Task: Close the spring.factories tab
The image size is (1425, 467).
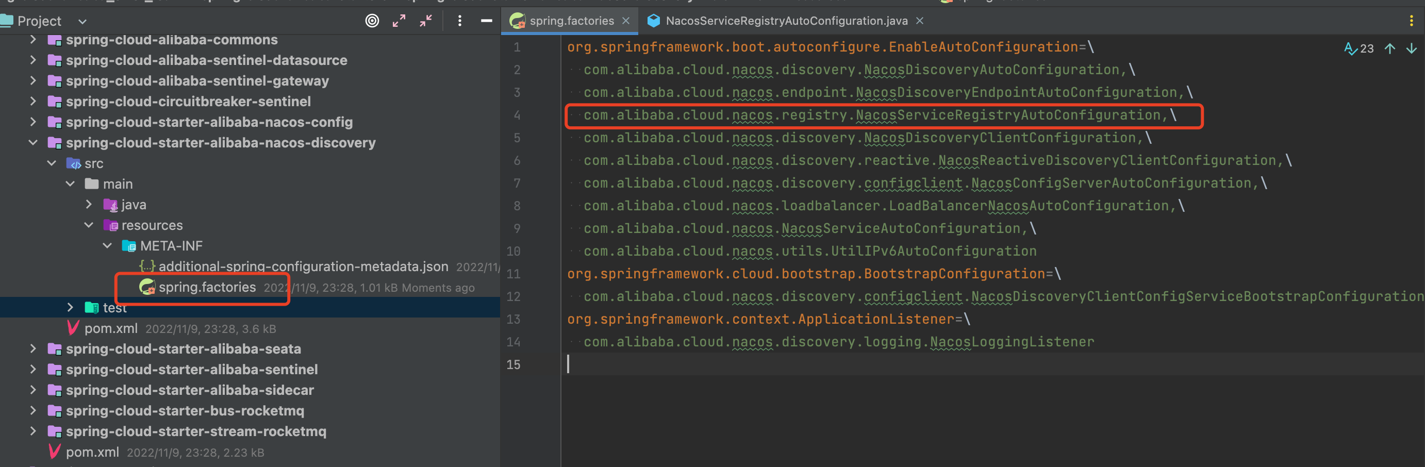Action: pyautogui.click(x=626, y=21)
